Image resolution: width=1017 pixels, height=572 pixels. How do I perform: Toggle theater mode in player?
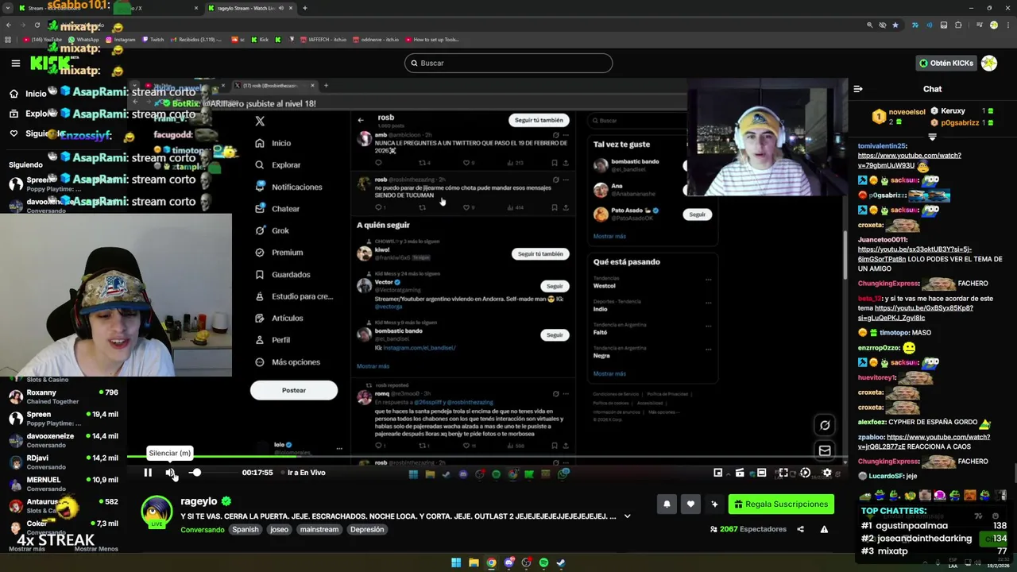tap(761, 473)
